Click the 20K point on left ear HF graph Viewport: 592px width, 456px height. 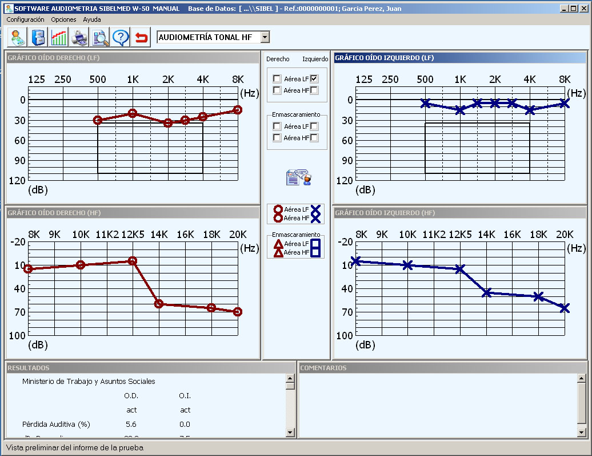565,308
